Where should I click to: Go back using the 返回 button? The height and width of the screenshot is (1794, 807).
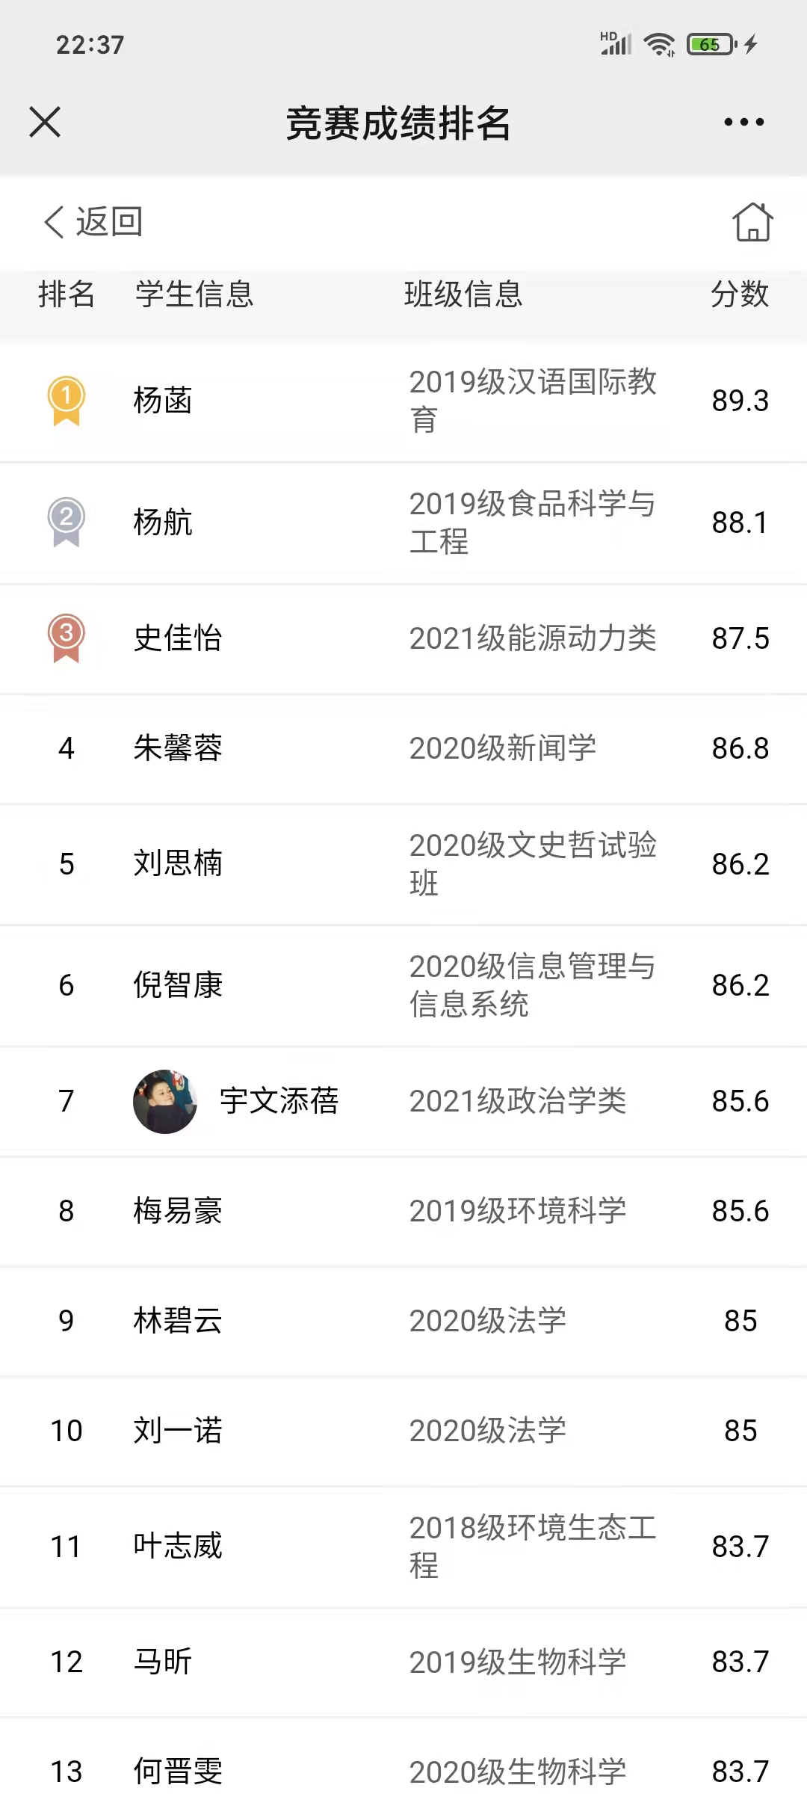[x=93, y=222]
